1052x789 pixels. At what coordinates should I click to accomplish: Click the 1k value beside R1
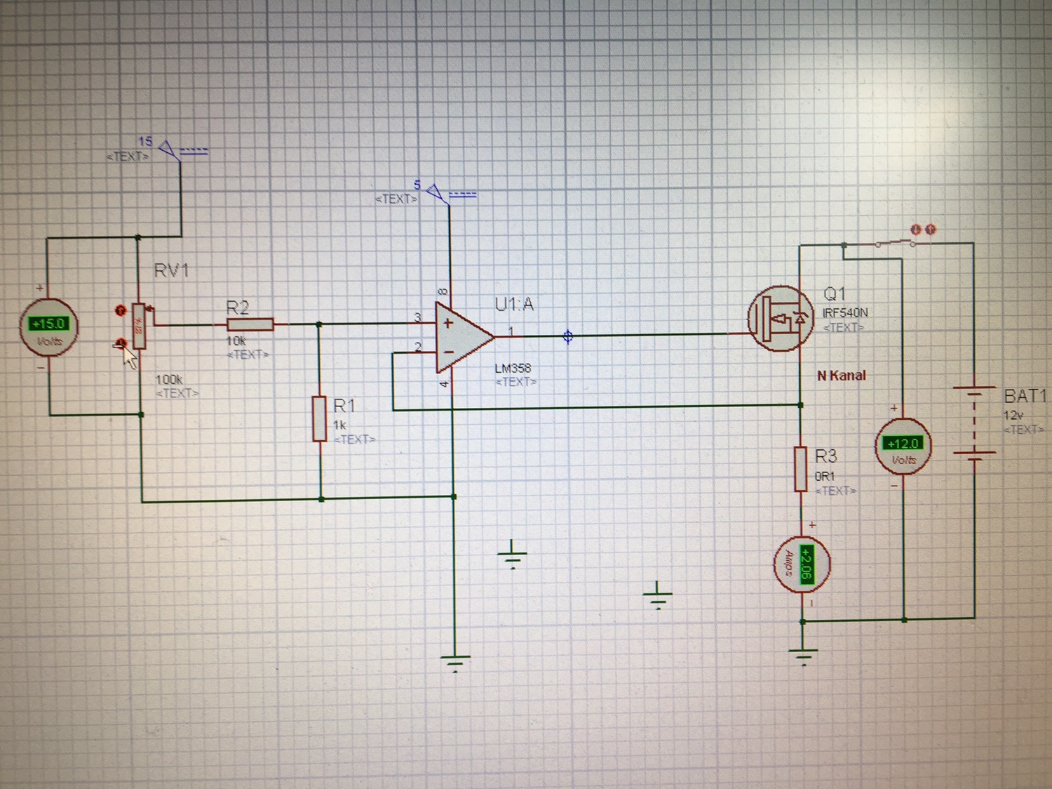click(339, 425)
